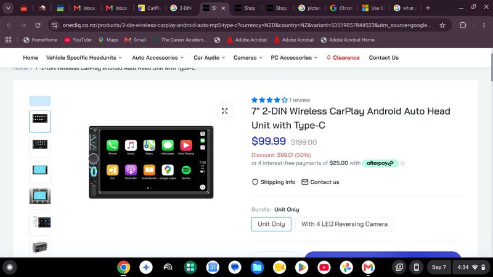
Task: Go to the Home menu item
Action: point(30,58)
